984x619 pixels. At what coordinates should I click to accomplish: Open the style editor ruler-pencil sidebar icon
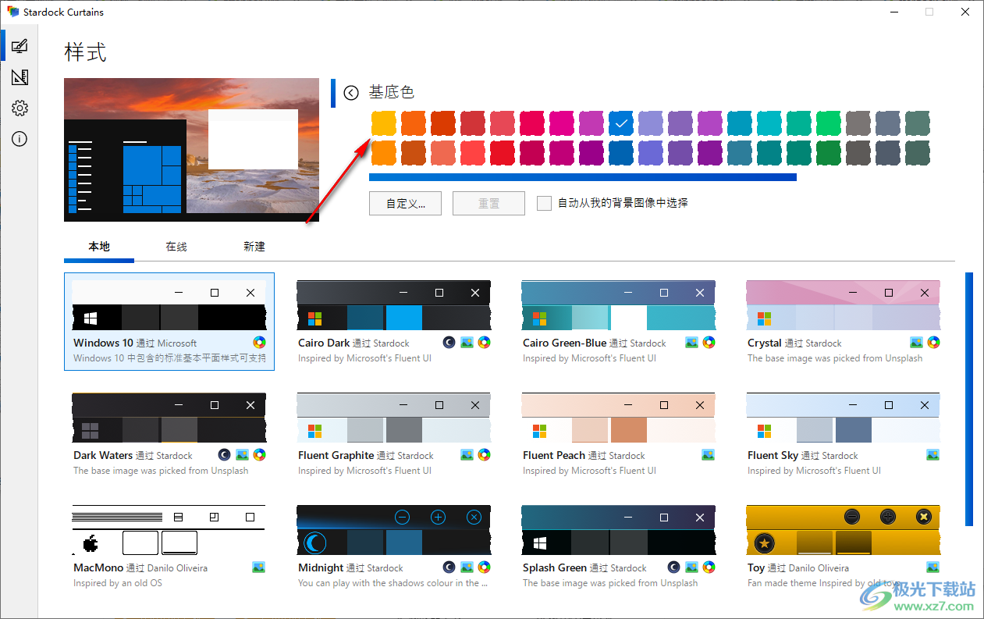(x=20, y=77)
